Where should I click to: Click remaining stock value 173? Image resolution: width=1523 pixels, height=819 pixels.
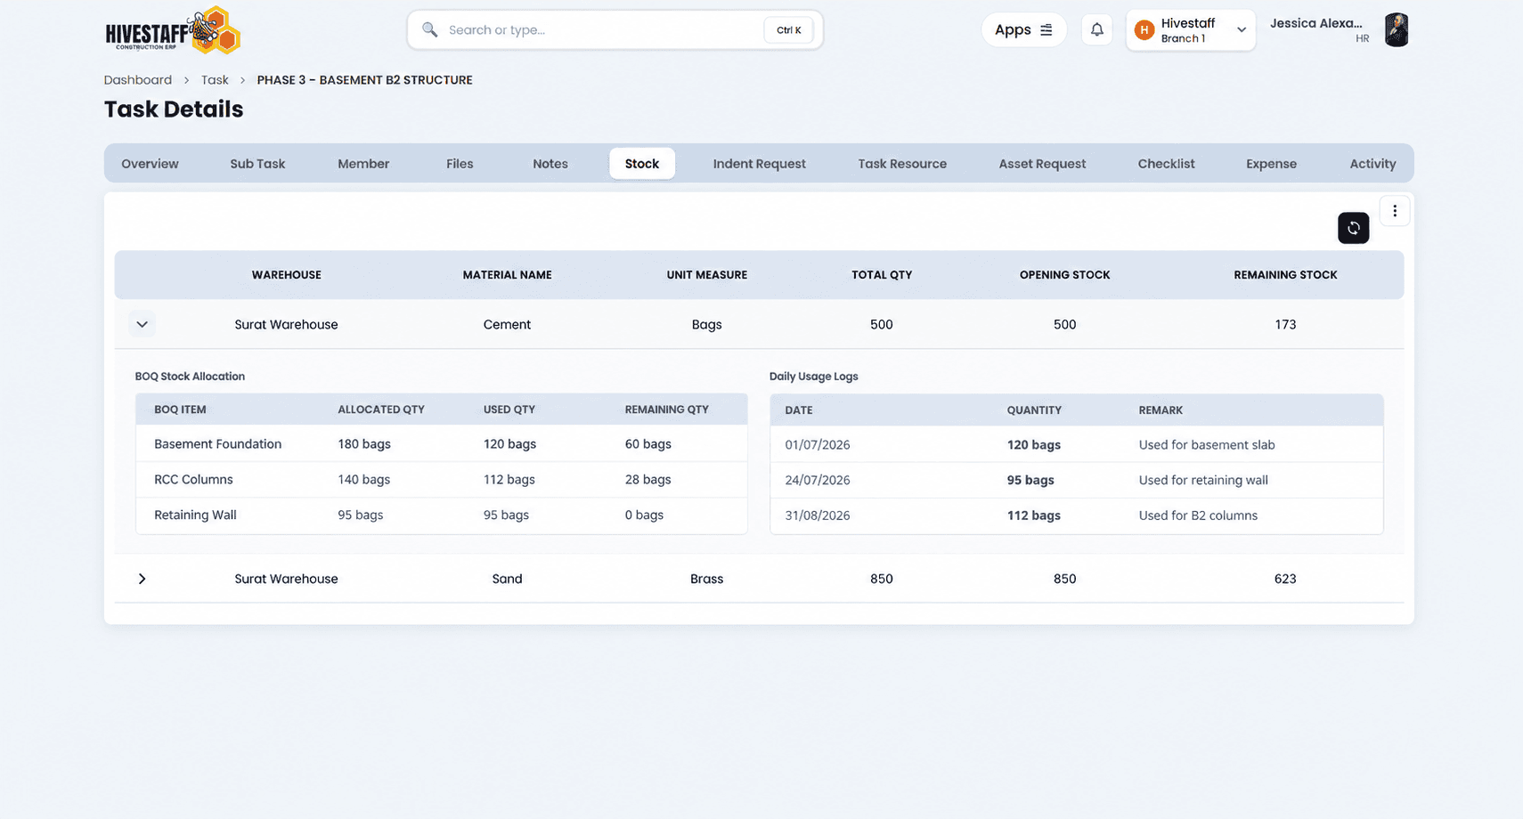[1285, 324]
